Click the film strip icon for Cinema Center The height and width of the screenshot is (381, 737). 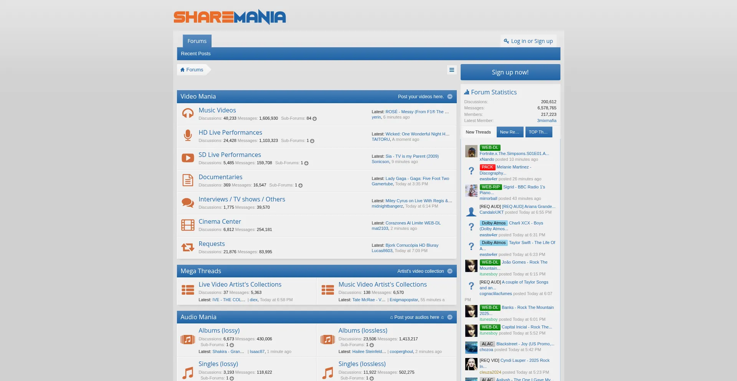pyautogui.click(x=188, y=225)
